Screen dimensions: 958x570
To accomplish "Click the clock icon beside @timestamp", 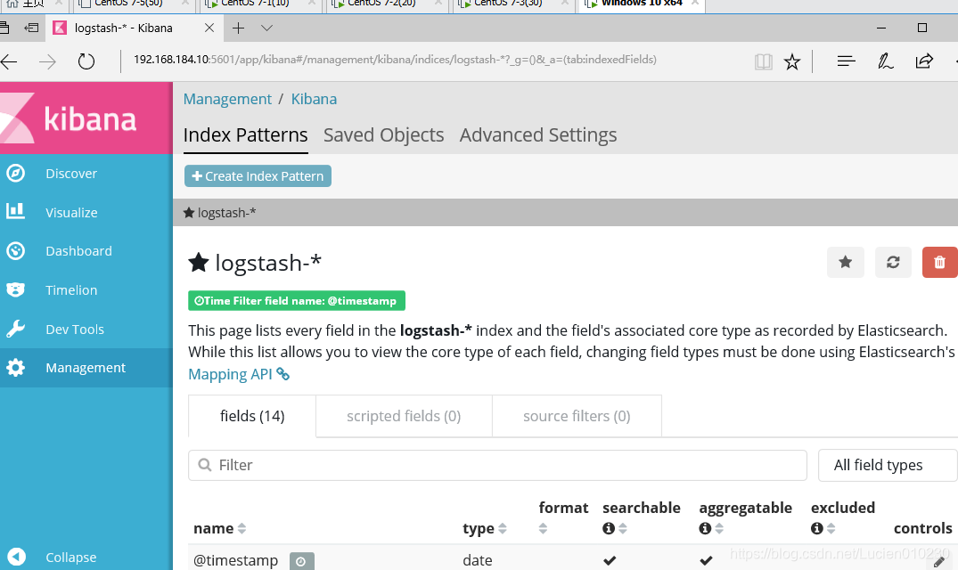I will [301, 561].
